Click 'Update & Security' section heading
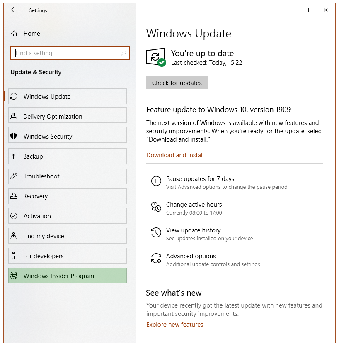 click(36, 72)
